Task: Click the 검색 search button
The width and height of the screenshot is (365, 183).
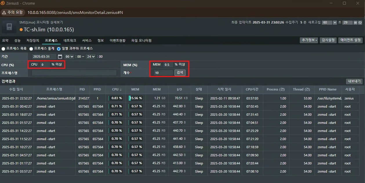Action: [x=180, y=73]
